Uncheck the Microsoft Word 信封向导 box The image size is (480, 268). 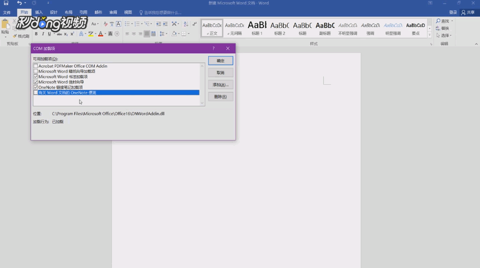pyautogui.click(x=36, y=82)
